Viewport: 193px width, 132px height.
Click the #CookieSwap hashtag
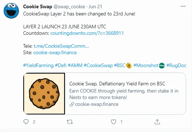98,65
